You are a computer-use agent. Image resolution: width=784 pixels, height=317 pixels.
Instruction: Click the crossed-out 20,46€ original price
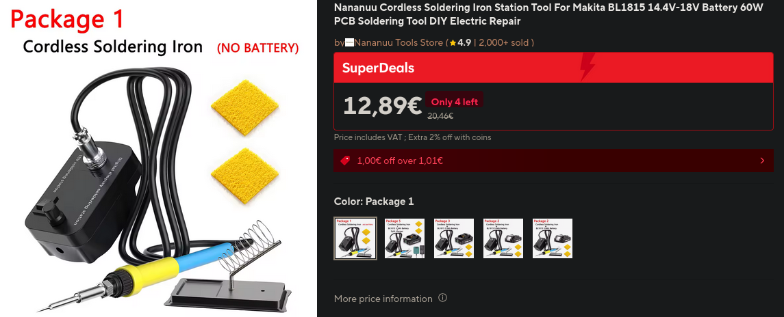tap(440, 116)
